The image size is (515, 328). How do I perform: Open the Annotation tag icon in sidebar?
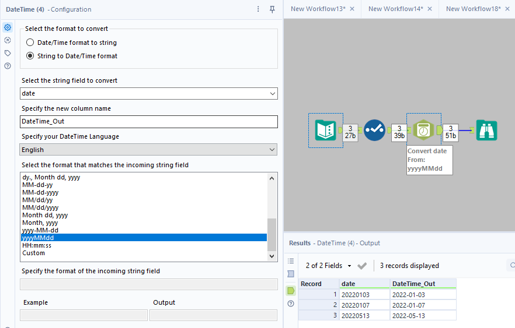(x=8, y=53)
